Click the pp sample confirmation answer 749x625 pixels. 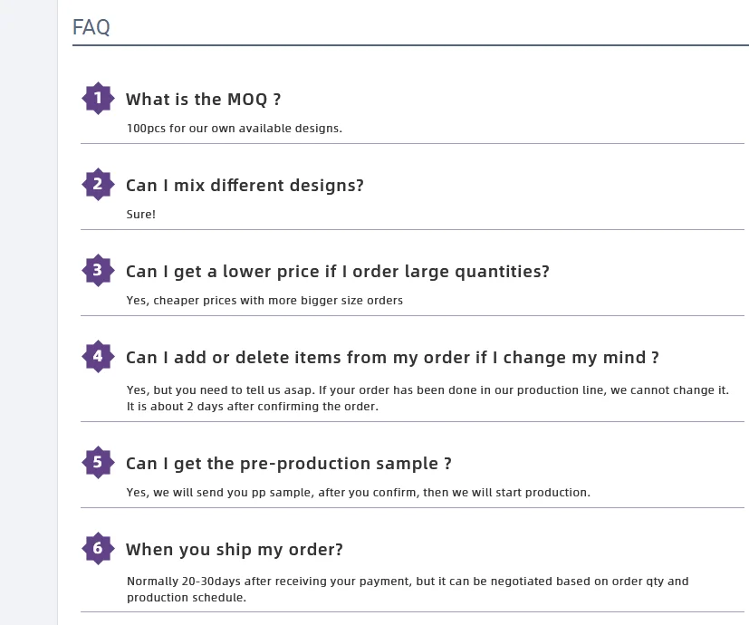(x=358, y=493)
